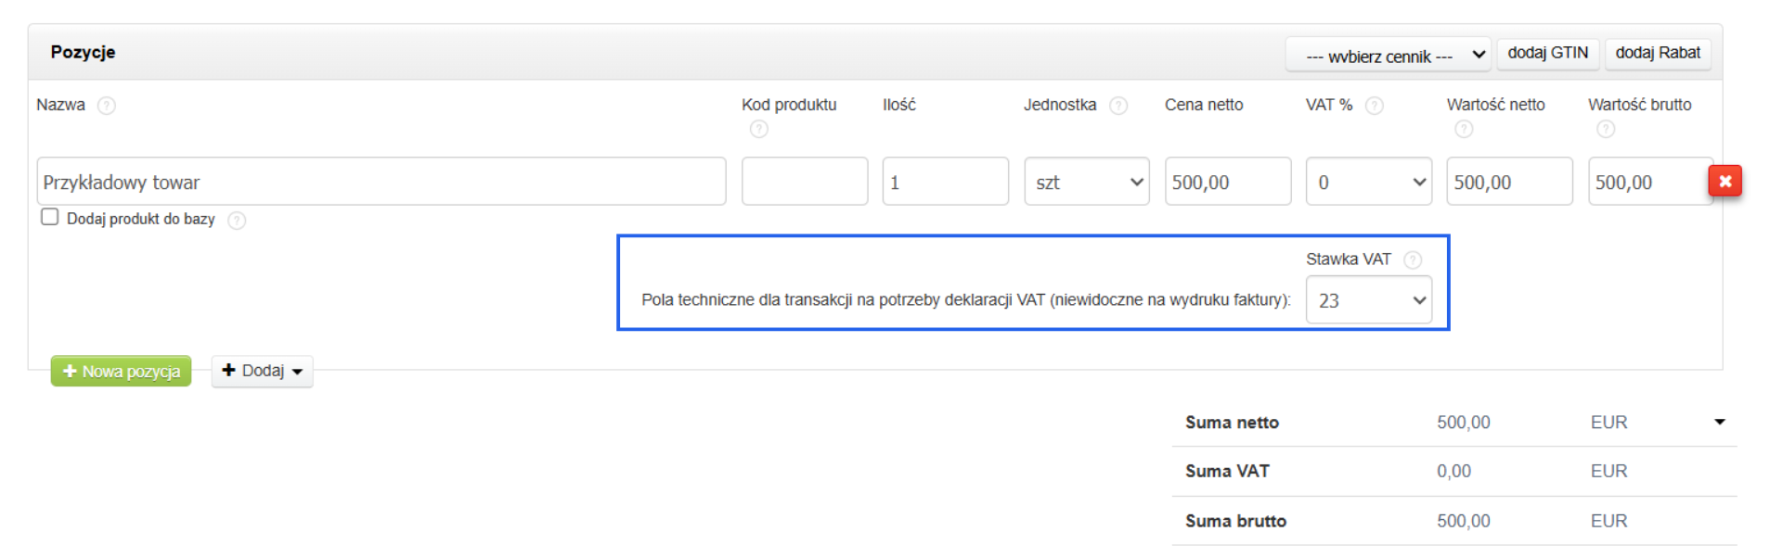Viewport: 1770px width, 557px height.
Task: Open the VAT % dropdown showing 0
Action: click(x=1368, y=182)
